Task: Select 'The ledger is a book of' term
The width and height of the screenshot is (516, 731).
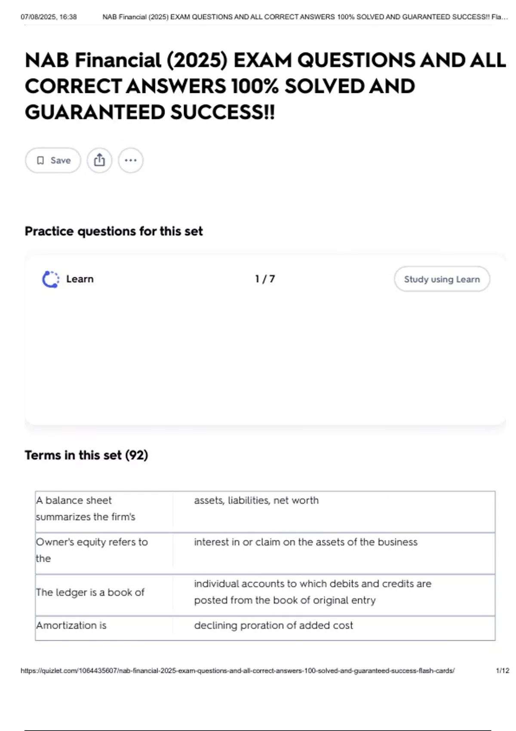Action: click(x=90, y=592)
